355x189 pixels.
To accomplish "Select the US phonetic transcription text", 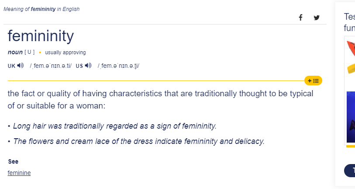I will (x=118, y=66).
